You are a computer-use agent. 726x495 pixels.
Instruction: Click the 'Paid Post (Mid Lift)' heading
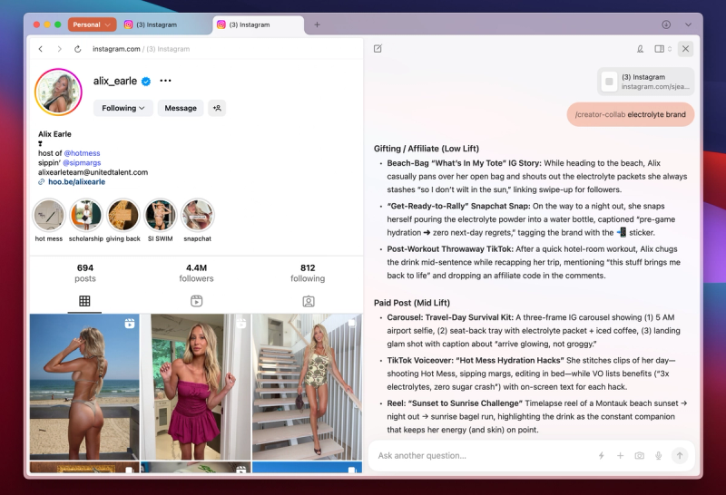click(x=412, y=303)
